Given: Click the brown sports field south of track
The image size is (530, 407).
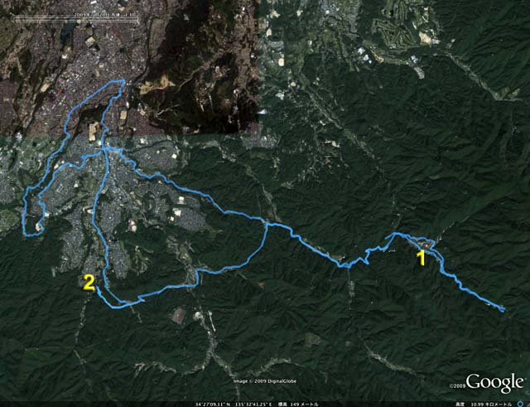Looking at the screenshot, I should coord(179,315).
